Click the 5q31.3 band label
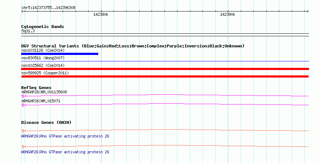This screenshot has width=319, height=163. [x=28, y=31]
